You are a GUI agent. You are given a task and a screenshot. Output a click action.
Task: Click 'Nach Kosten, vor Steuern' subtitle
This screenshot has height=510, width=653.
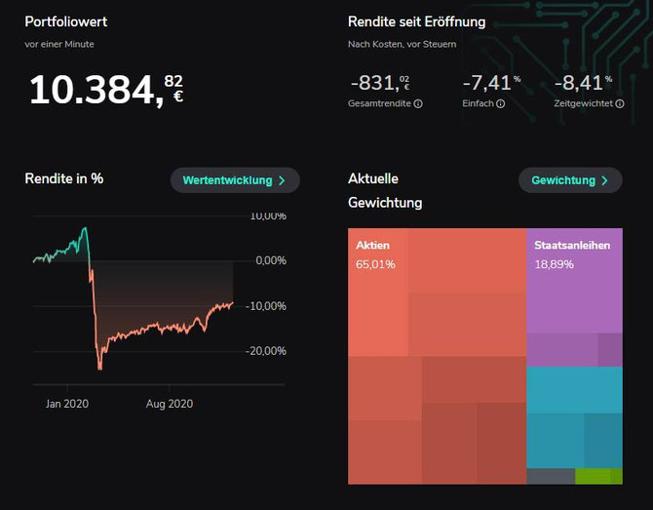(403, 44)
